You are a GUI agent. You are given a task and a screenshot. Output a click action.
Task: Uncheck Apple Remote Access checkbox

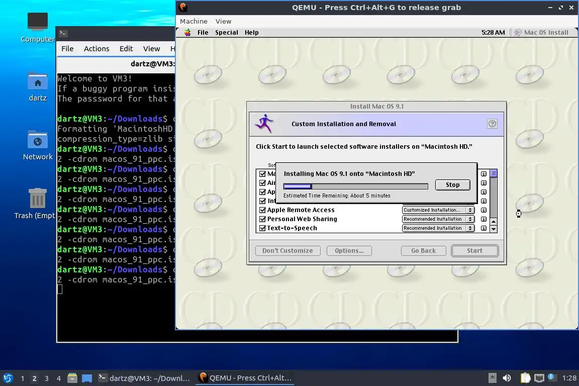click(262, 210)
